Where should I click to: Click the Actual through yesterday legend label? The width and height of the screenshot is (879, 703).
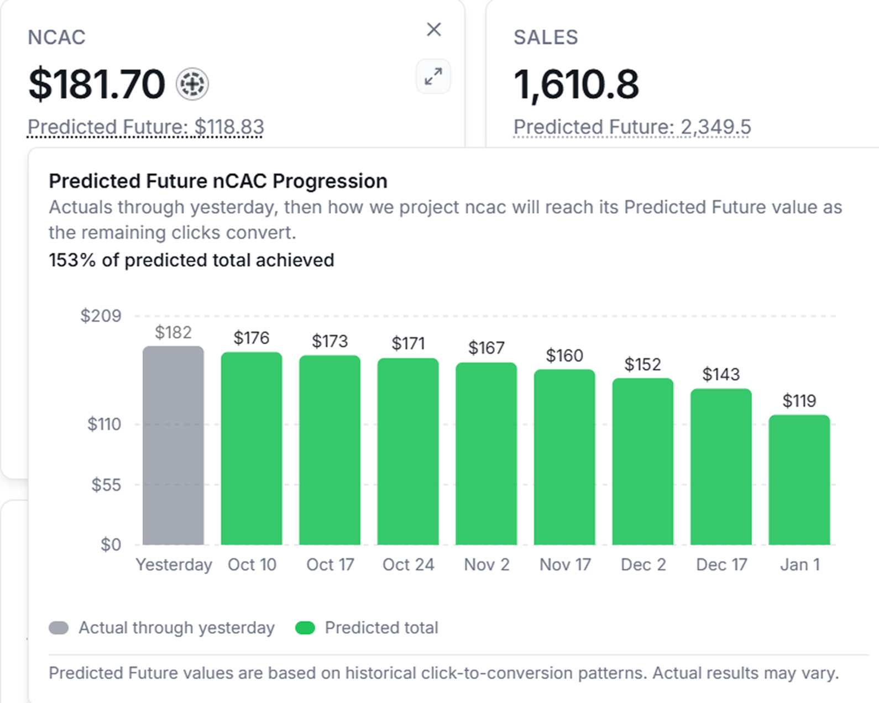[176, 628]
